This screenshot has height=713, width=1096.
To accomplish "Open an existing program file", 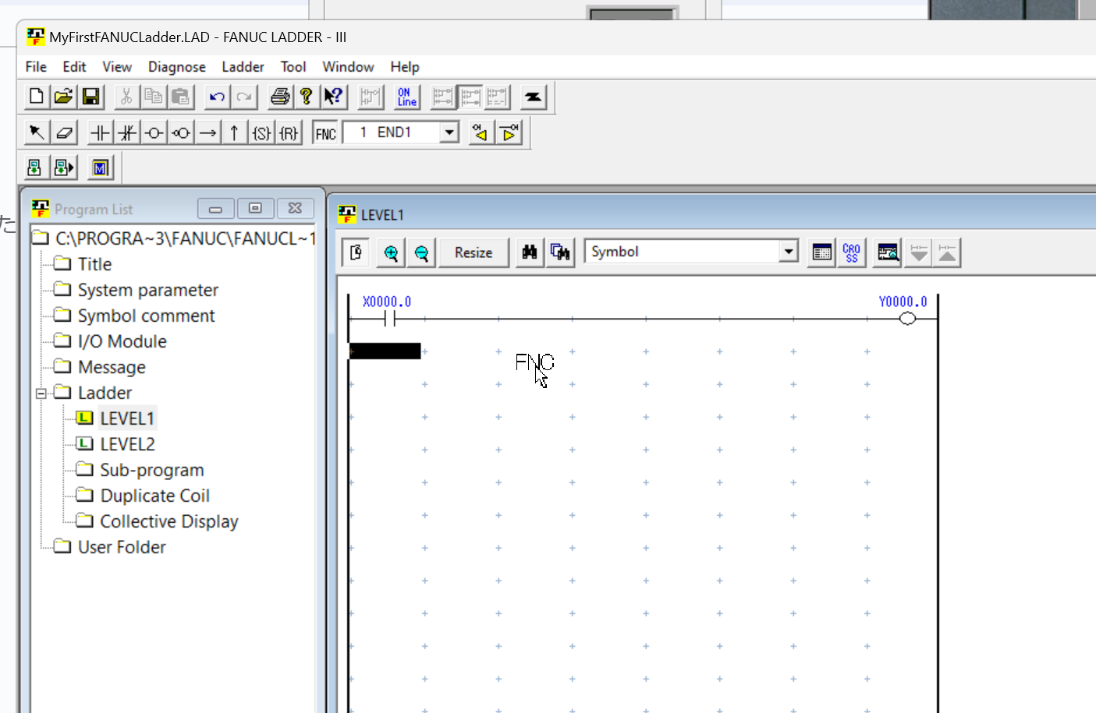I will click(x=63, y=97).
